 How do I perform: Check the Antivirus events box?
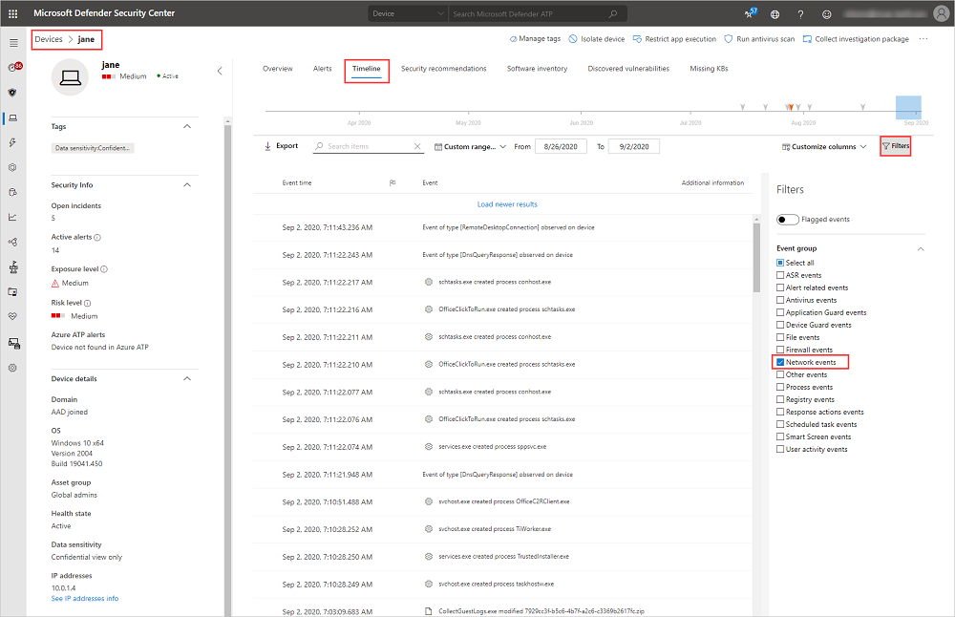click(780, 300)
